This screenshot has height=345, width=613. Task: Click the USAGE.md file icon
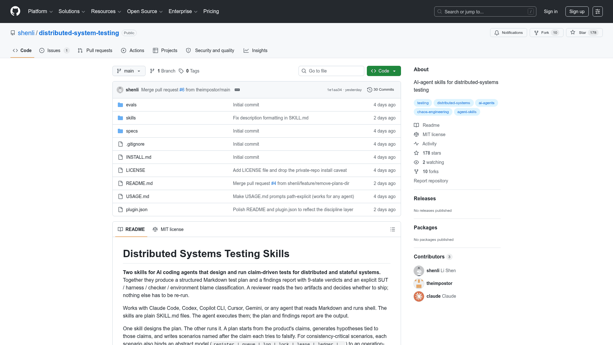click(x=120, y=196)
